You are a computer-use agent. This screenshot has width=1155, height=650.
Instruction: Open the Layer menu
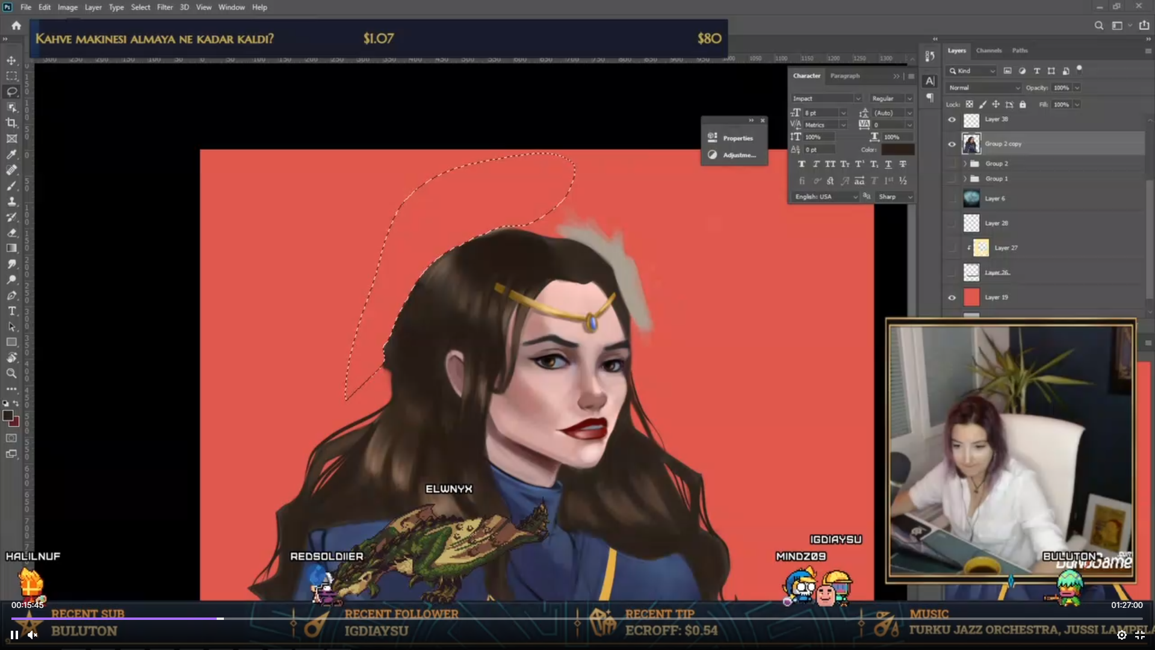93,7
